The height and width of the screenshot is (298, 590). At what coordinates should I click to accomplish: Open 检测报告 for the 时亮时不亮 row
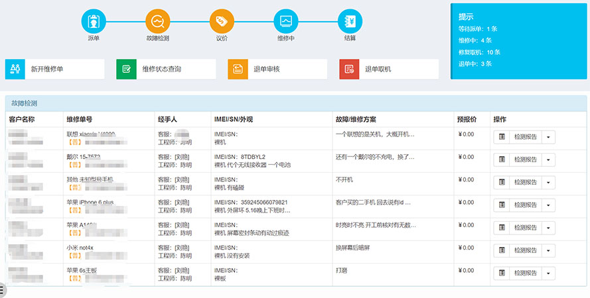point(526,228)
